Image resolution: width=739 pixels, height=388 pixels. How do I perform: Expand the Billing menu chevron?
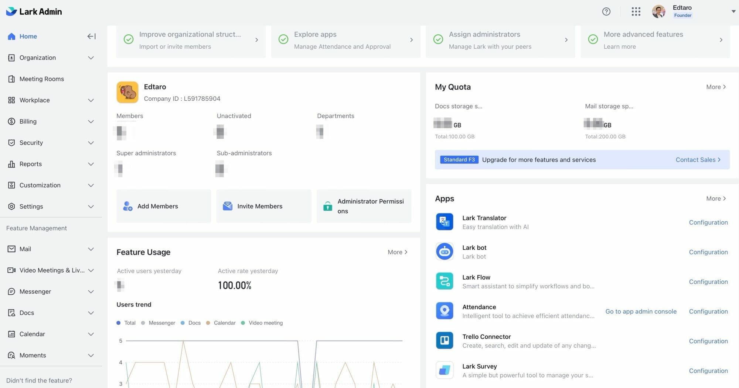coord(91,121)
